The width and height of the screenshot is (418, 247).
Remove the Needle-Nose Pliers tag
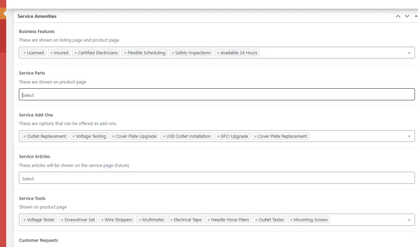[x=209, y=220]
